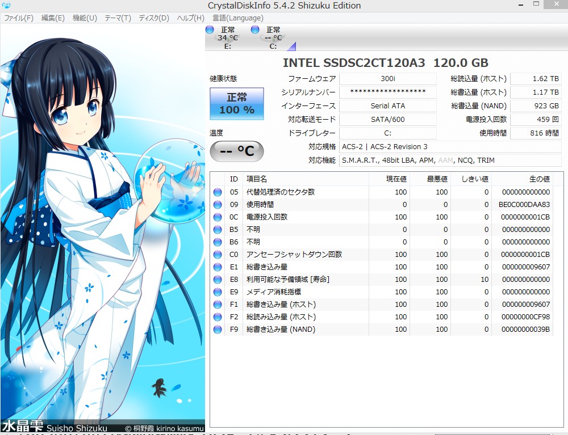Click the 最悪値 column header

coord(431,179)
